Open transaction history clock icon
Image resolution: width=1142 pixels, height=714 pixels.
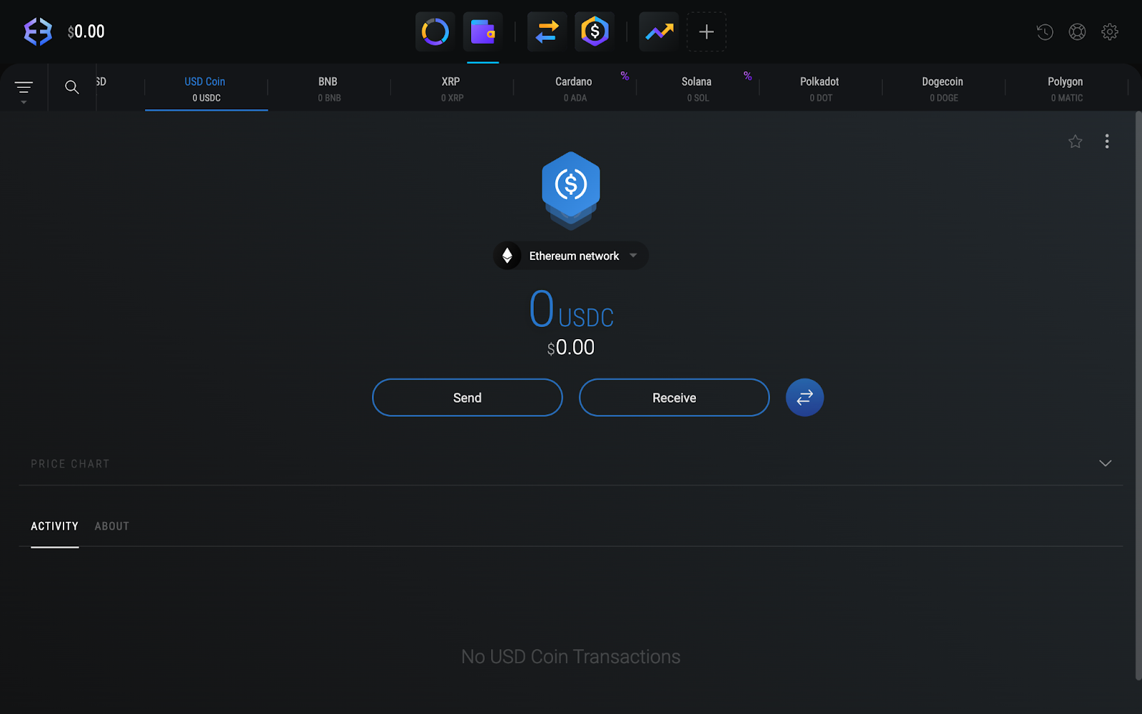pos(1045,31)
